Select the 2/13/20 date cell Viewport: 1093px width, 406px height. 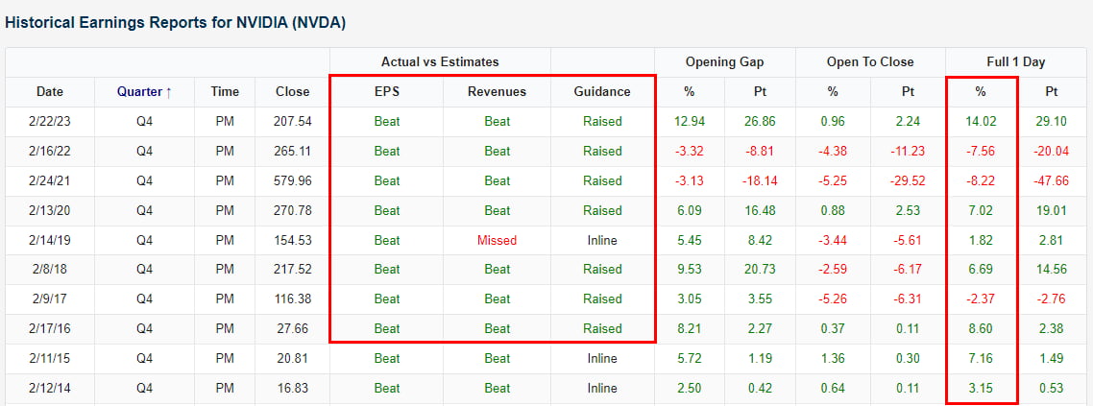click(50, 210)
